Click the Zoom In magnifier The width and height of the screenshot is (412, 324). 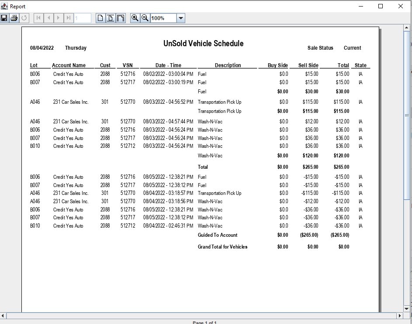point(135,18)
